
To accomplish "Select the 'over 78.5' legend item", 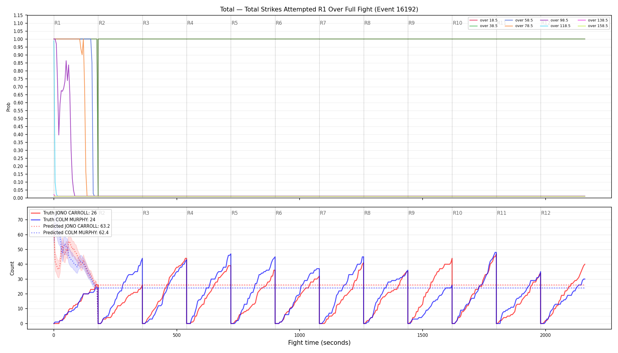I will [519, 26].
